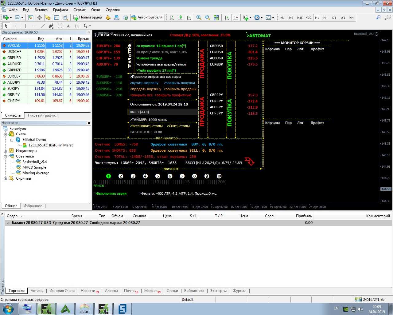Screen dimensions: 393x315
Task: Select the trendline drawing tool
Action: coord(43,26)
